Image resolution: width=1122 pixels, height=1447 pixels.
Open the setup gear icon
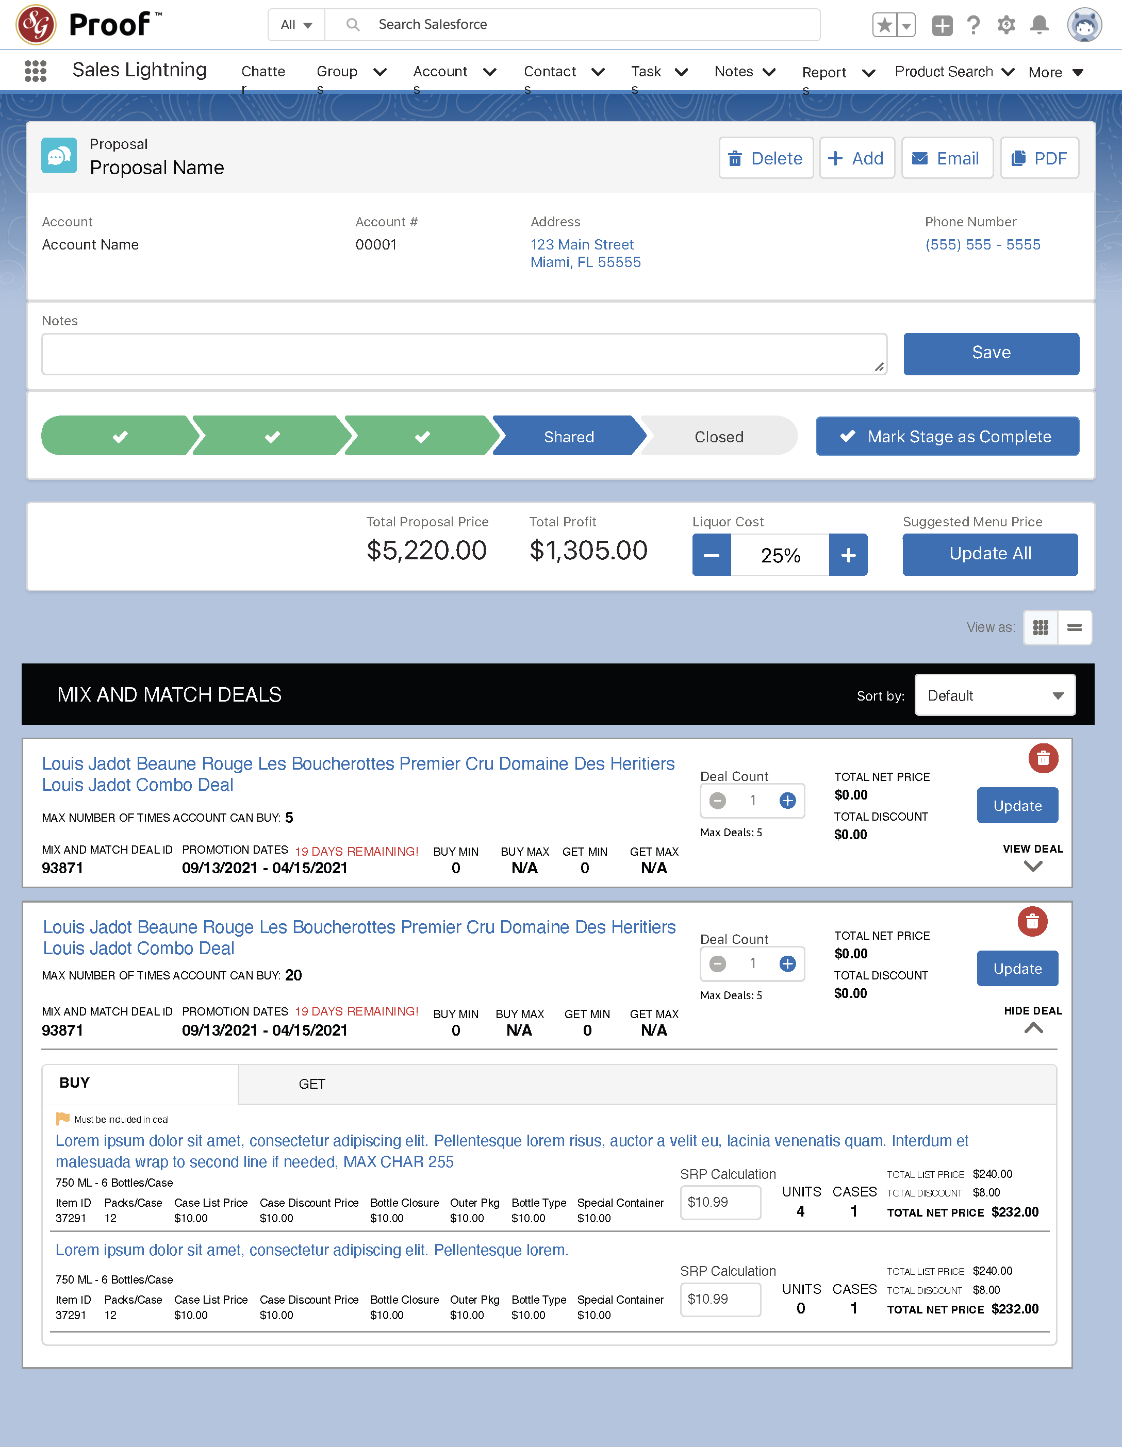(x=1006, y=25)
